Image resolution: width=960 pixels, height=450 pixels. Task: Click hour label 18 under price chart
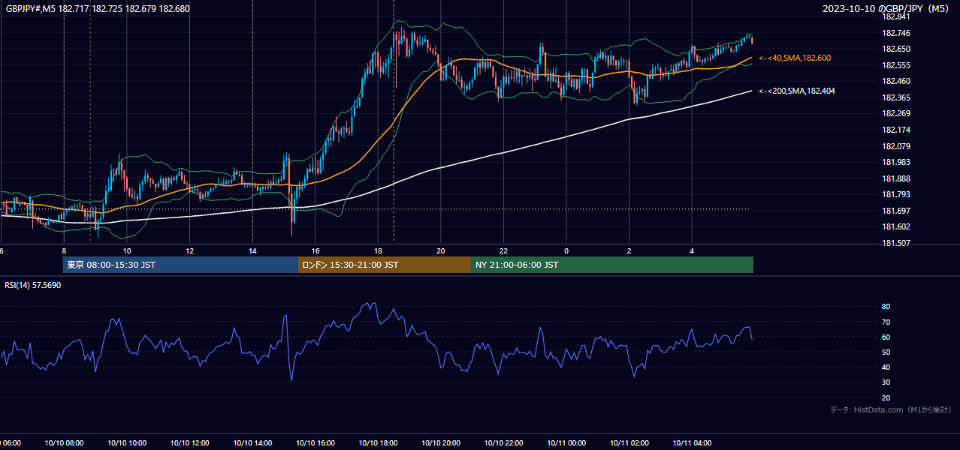[378, 250]
